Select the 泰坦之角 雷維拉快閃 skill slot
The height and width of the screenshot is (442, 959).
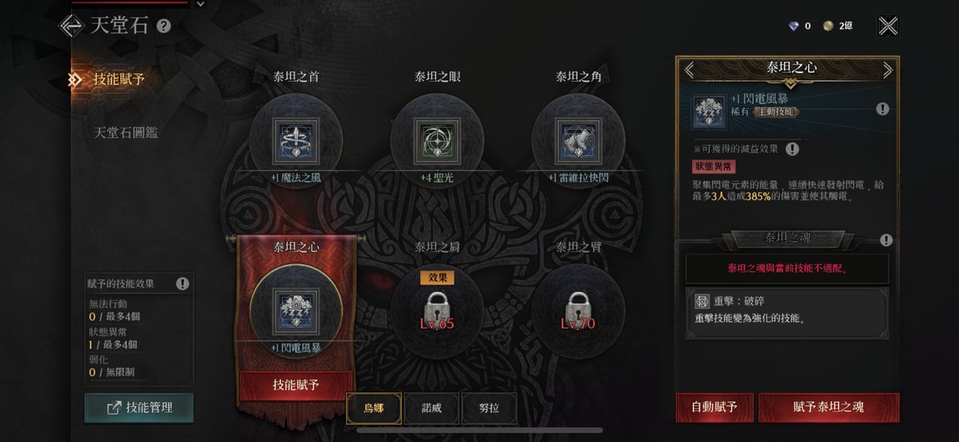tap(578, 141)
